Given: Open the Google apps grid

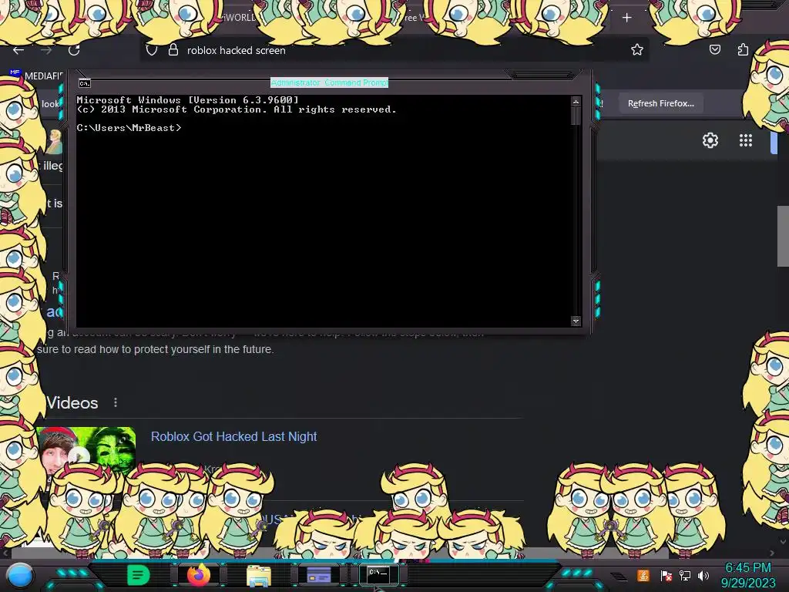Looking at the screenshot, I should 746,140.
